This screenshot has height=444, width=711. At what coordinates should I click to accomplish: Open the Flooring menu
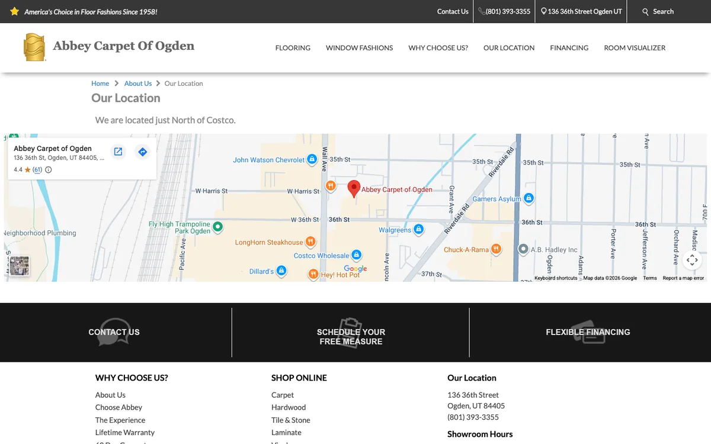pyautogui.click(x=293, y=48)
